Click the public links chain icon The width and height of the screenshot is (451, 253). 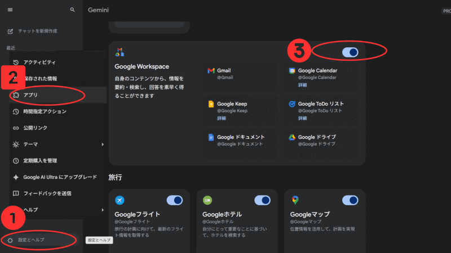coord(16,128)
